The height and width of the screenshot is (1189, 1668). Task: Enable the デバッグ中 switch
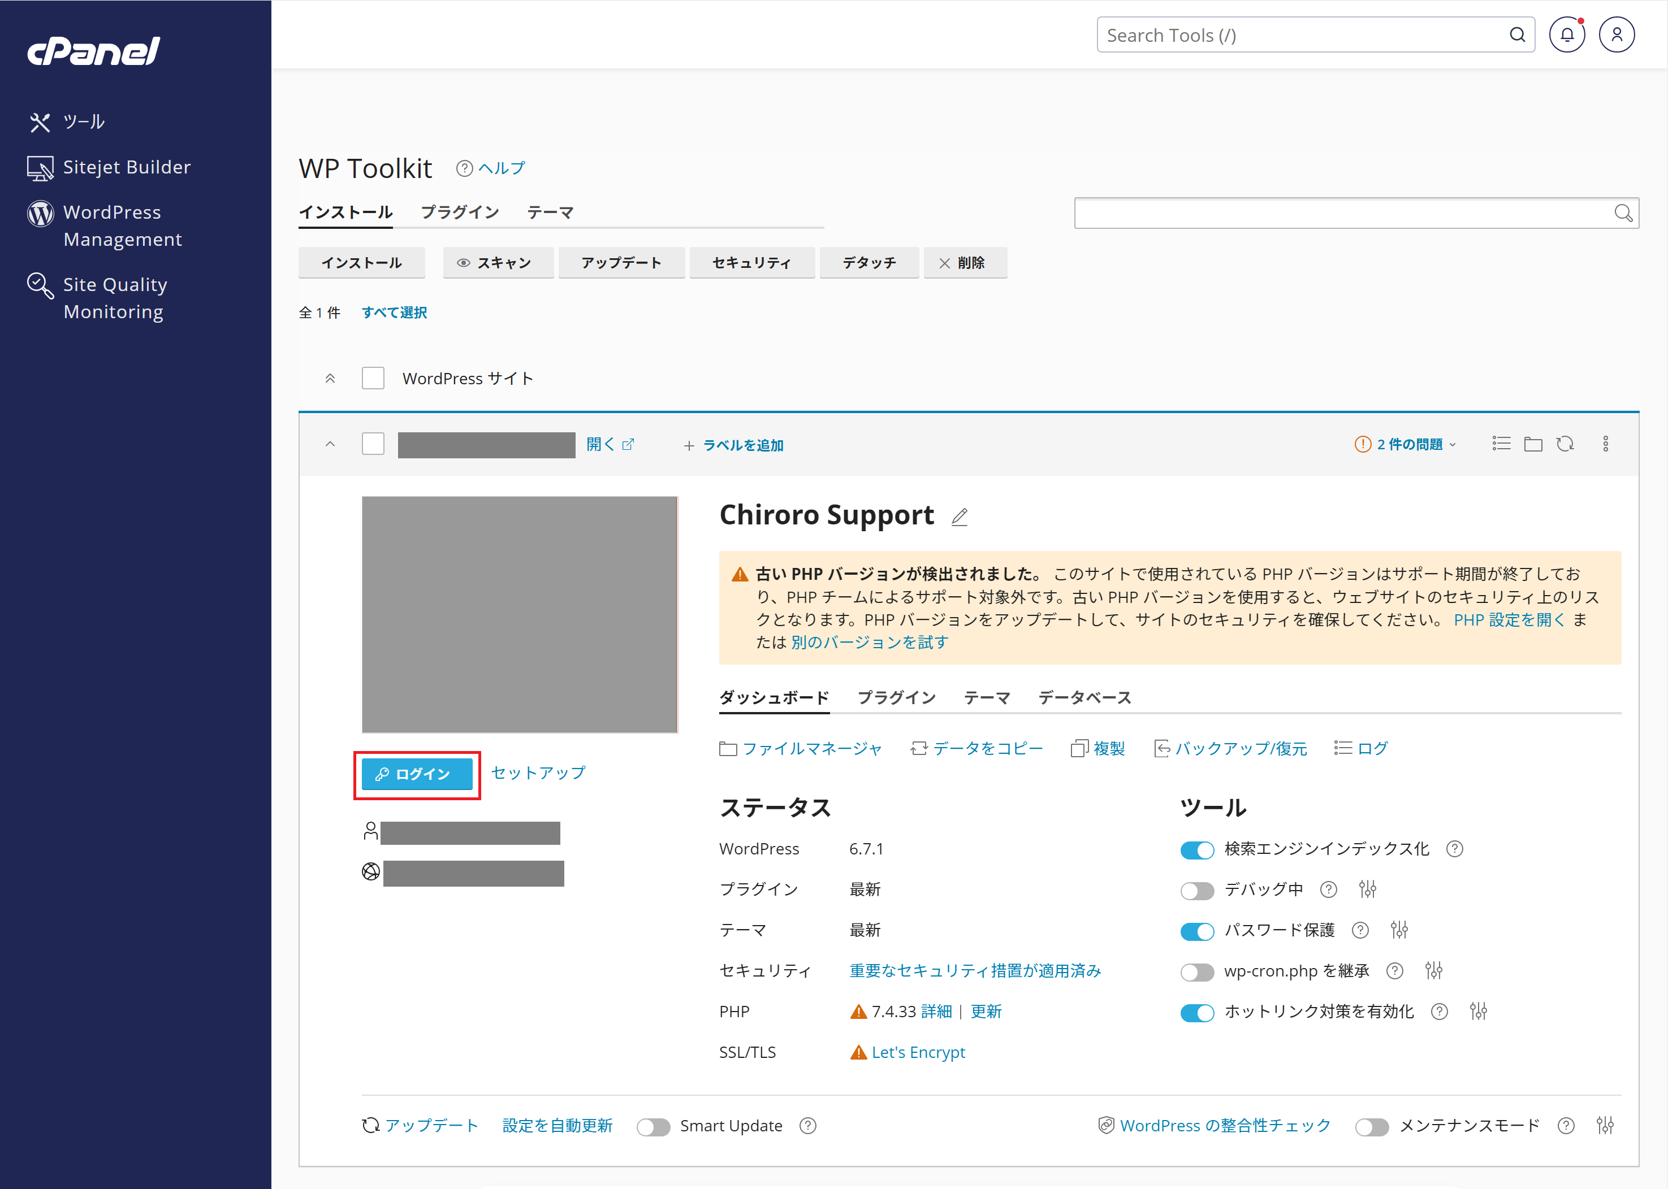tap(1197, 890)
